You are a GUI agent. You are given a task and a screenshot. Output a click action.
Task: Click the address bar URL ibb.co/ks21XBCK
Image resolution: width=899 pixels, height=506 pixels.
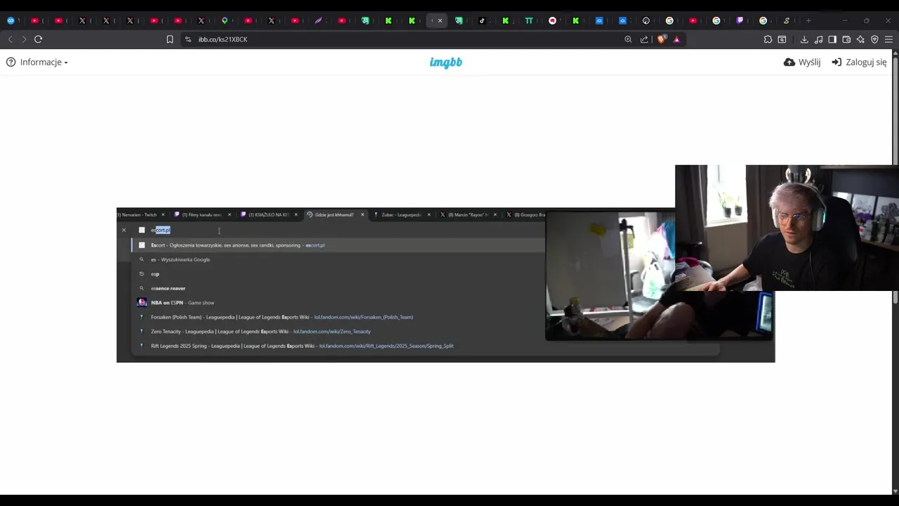[223, 39]
